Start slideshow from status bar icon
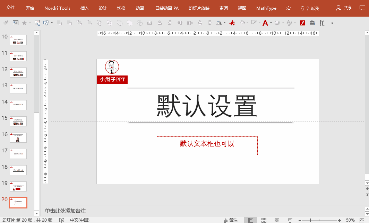The width and height of the screenshot is (369, 223). pyautogui.click(x=290, y=220)
